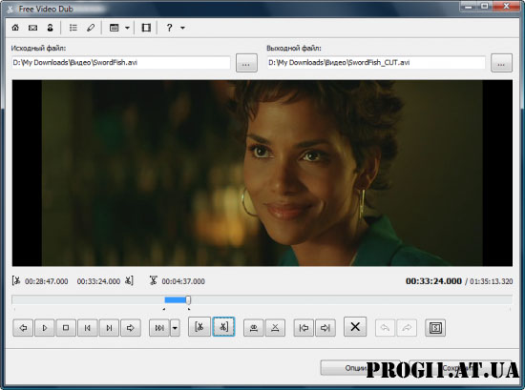
Task: Open the dropdown beside the skip button
Action: point(175,328)
